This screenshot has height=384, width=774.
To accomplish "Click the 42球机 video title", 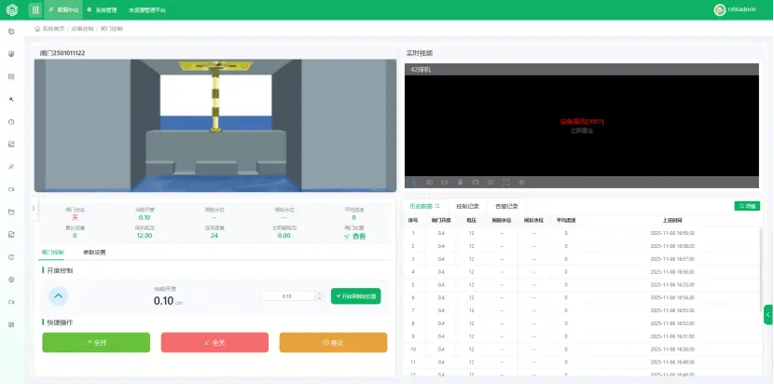I will tap(421, 70).
